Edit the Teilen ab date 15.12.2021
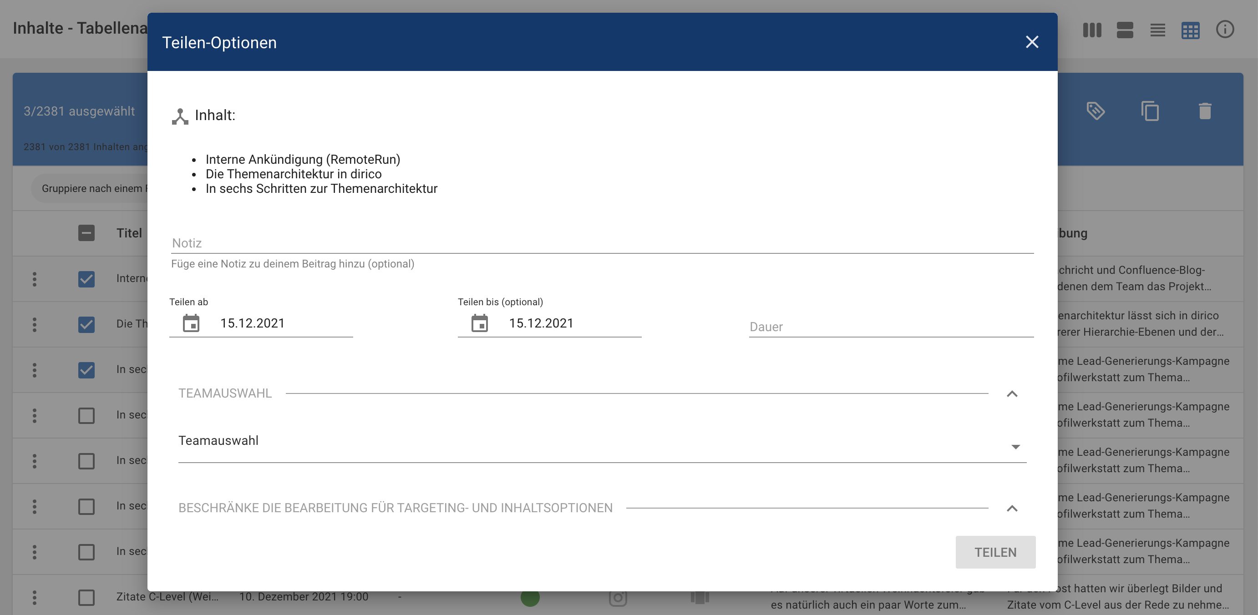The height and width of the screenshot is (615, 1258). pyautogui.click(x=252, y=323)
